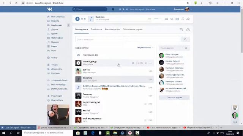Screen dimensions: 243x136
Task: Play the ПОДРУГА ПОДРУГ track
Action: pos(78,104)
